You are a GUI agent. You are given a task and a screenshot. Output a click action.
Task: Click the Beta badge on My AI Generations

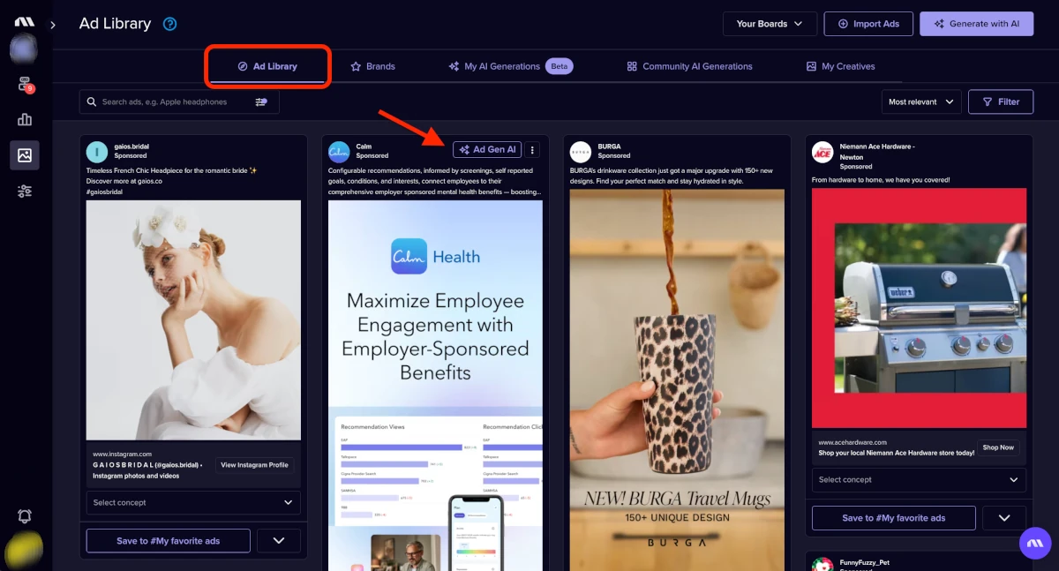coord(560,66)
